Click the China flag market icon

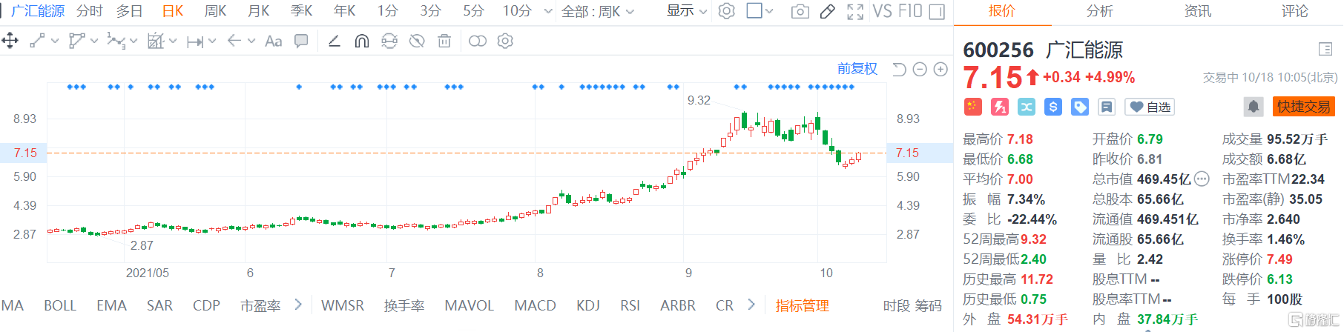click(972, 107)
